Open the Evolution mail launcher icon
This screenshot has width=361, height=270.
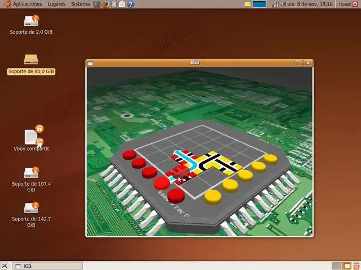click(122, 4)
